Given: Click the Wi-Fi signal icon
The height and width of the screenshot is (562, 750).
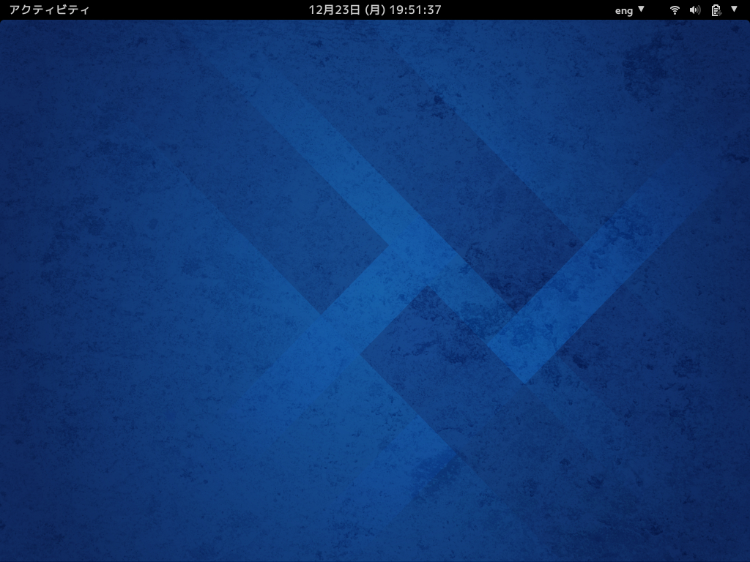Looking at the screenshot, I should coord(675,10).
